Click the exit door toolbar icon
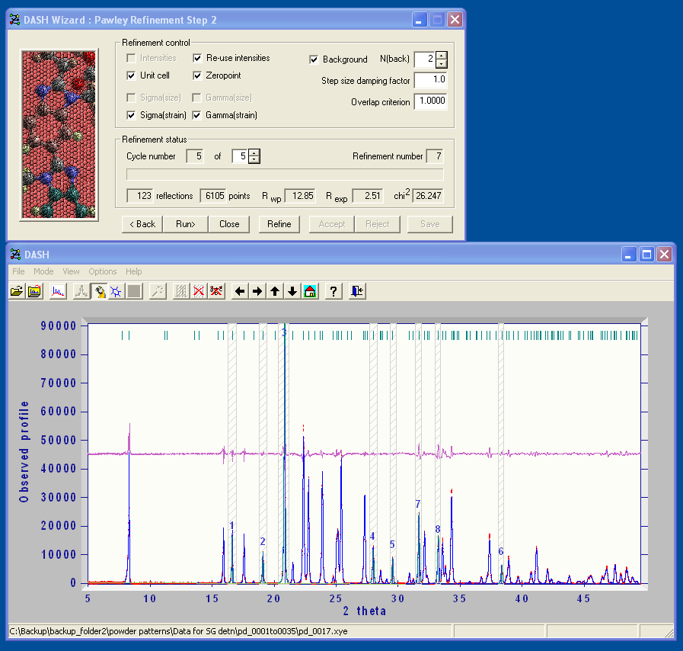683x651 pixels. tap(357, 291)
